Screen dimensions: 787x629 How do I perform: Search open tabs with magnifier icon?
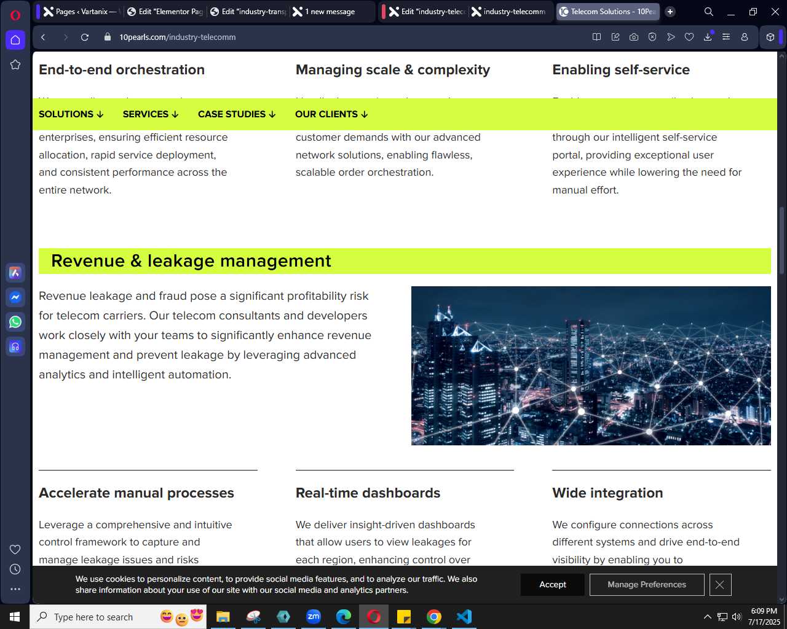(709, 12)
